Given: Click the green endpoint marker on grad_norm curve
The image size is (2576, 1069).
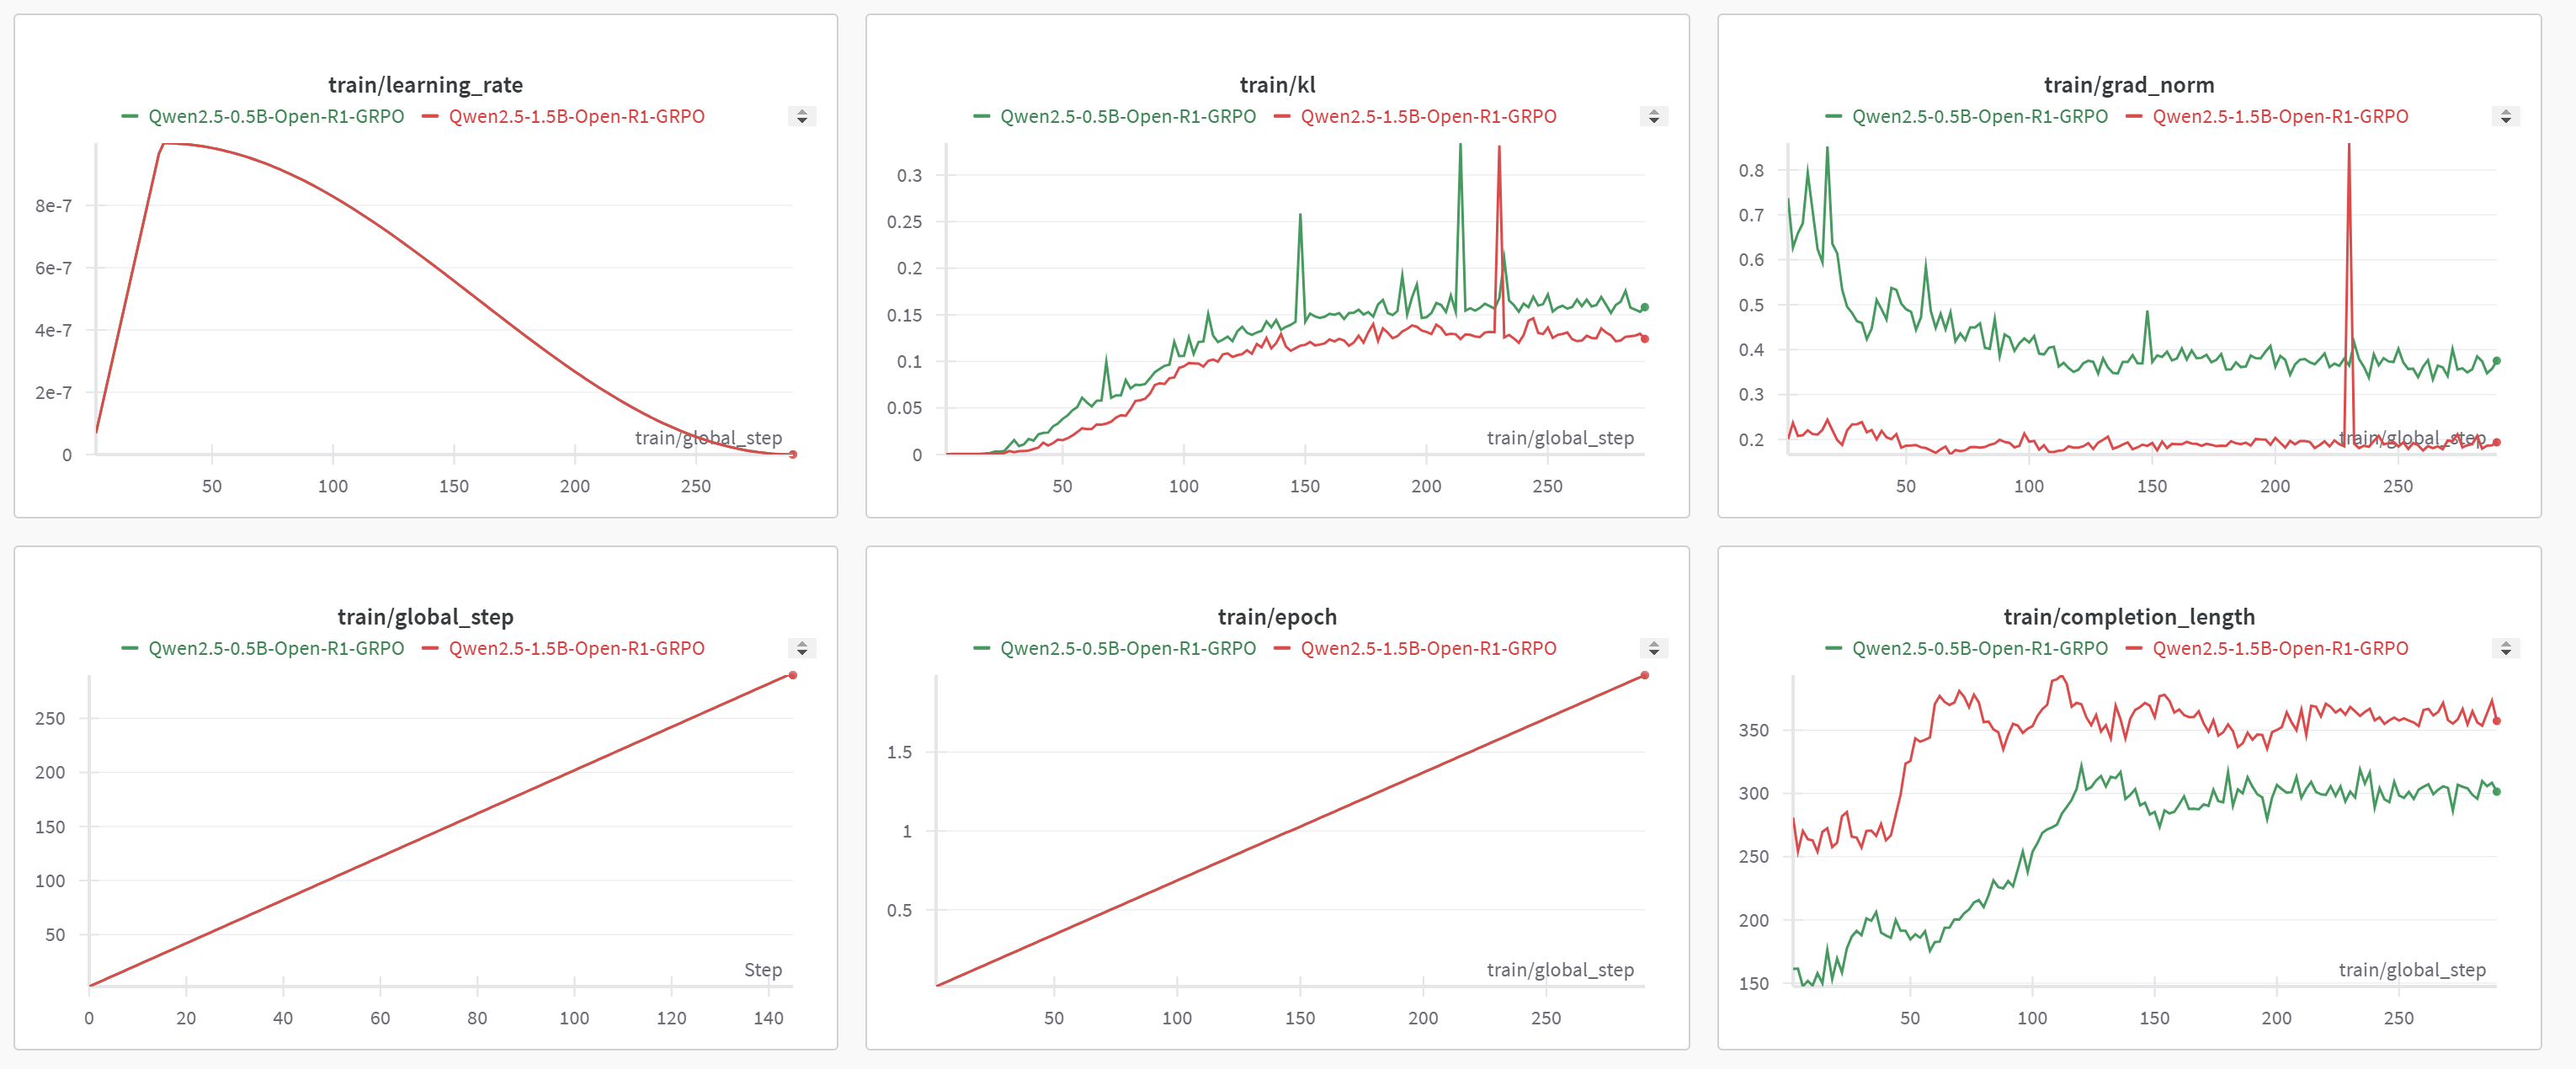Looking at the screenshot, I should 2497,361.
